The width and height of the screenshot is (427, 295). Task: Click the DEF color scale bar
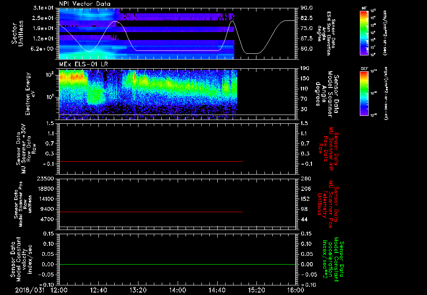364,93
